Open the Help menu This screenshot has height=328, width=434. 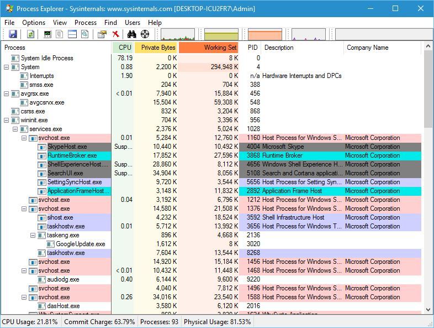click(155, 23)
